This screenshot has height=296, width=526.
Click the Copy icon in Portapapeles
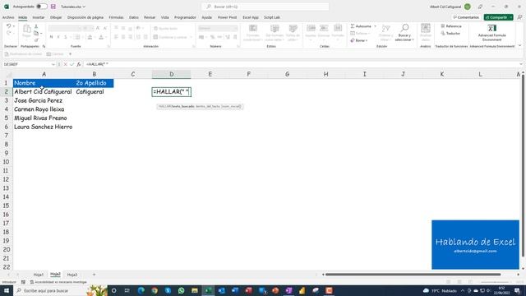point(36,33)
